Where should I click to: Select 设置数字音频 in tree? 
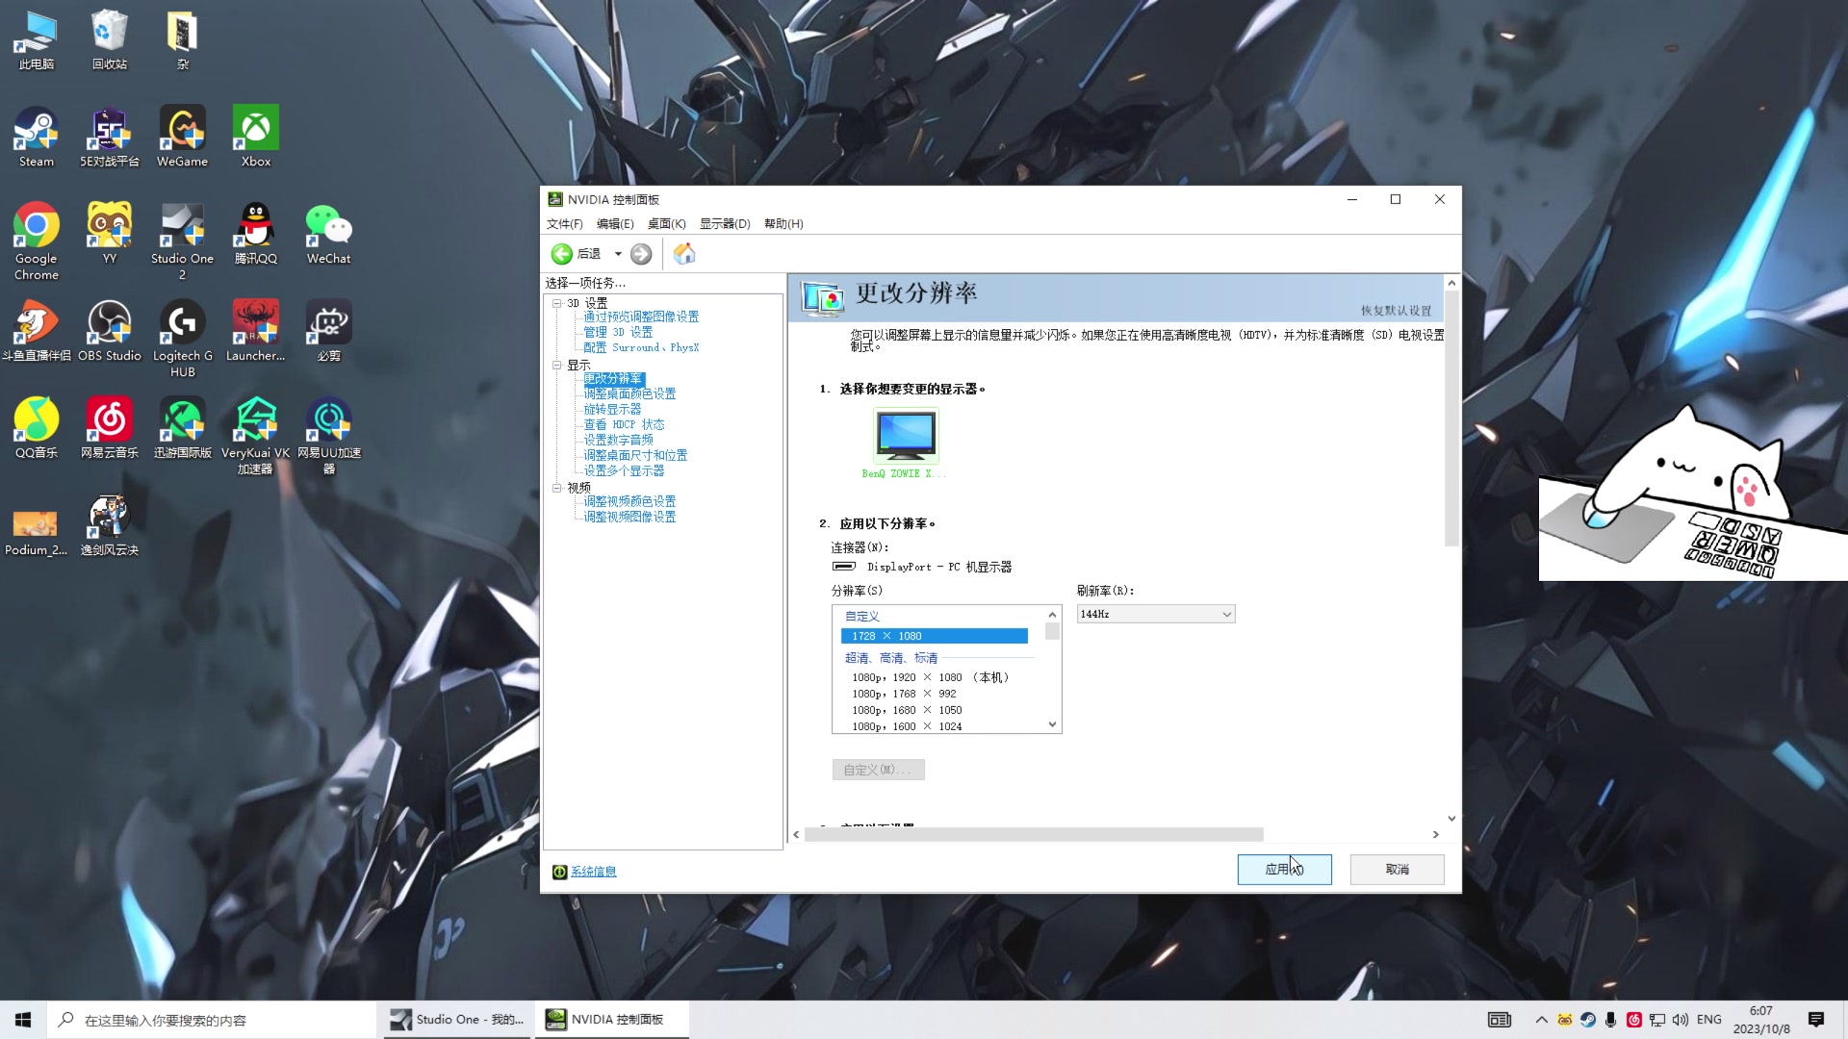click(x=618, y=440)
